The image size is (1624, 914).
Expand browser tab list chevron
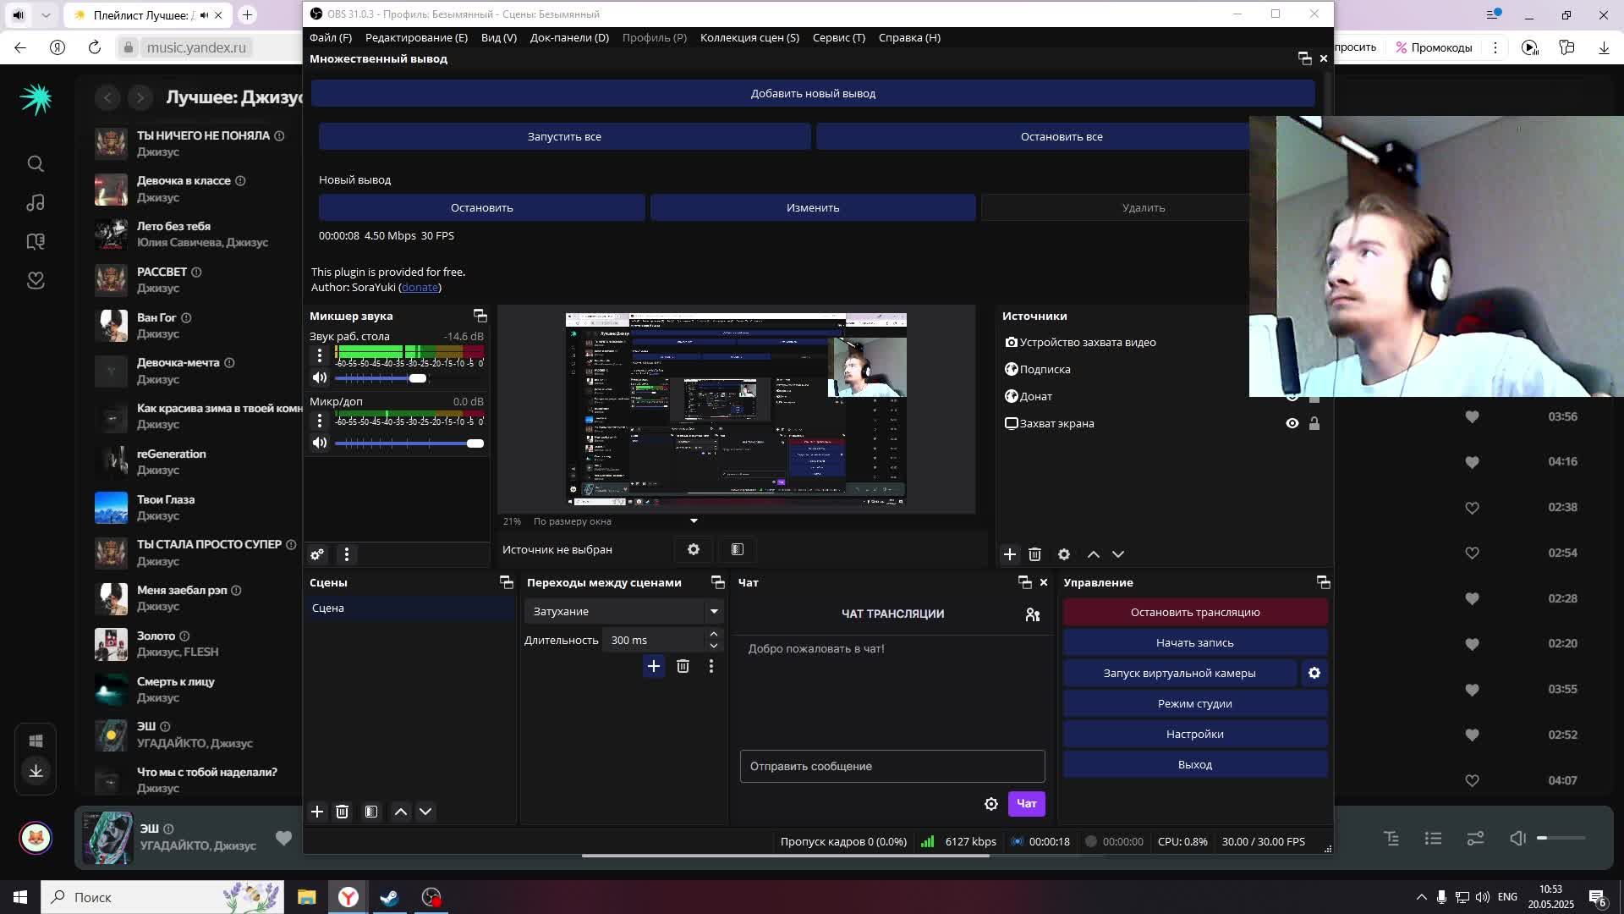[46, 15]
